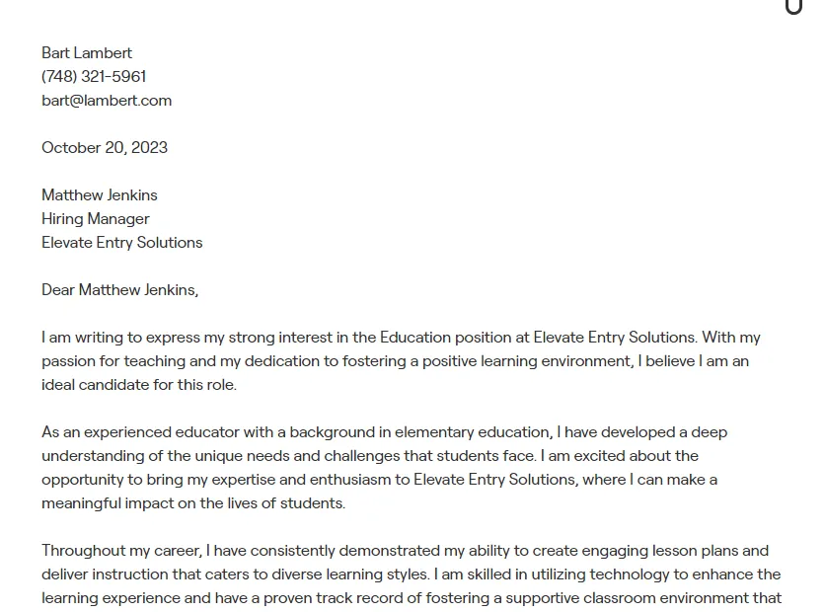Click the Hiring Manager title line
Screen dimensions: 825x612
click(x=96, y=219)
